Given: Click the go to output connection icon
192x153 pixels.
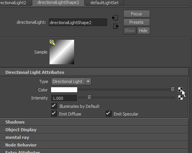Looking at the screenshot, I should pos(116,26).
